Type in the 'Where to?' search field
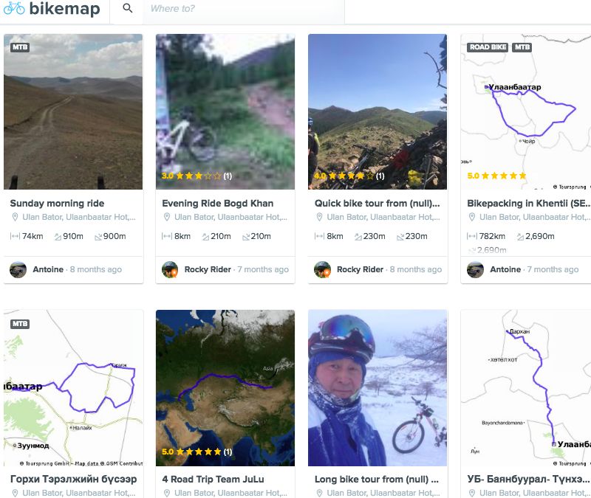 coord(244,9)
